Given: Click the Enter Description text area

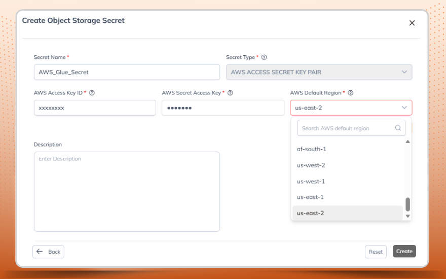Looking at the screenshot, I should [127, 192].
